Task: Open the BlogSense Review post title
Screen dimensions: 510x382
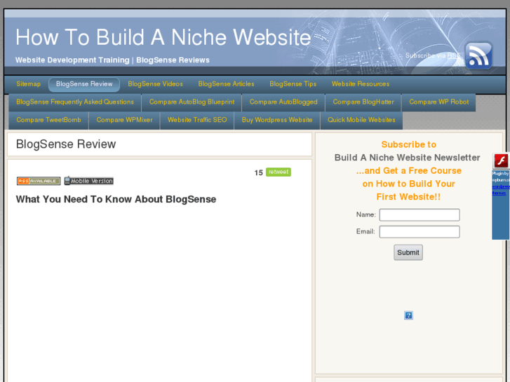Action: point(66,144)
